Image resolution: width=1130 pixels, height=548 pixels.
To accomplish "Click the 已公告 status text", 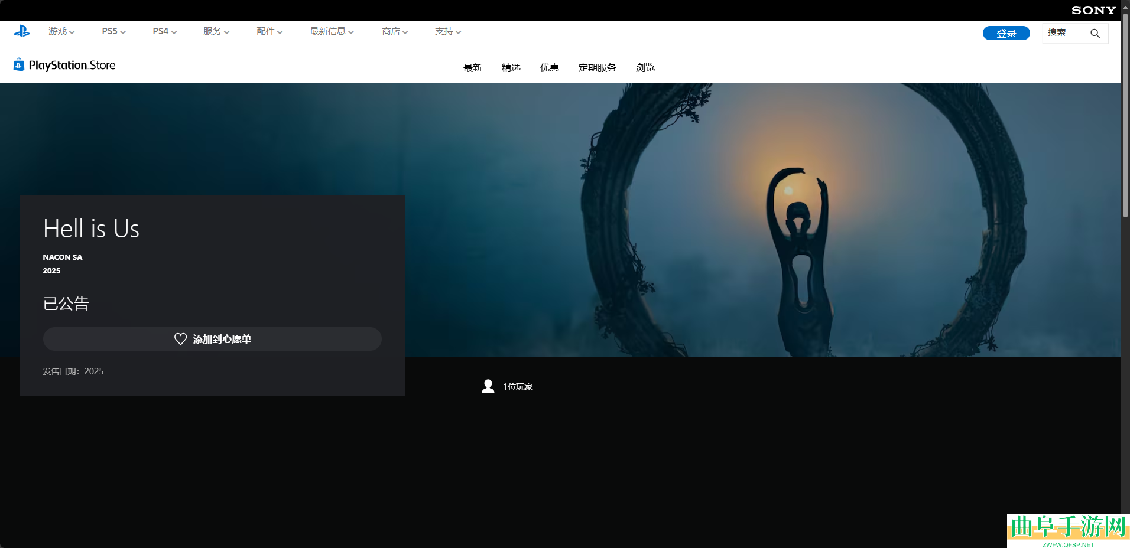I will click(x=66, y=304).
